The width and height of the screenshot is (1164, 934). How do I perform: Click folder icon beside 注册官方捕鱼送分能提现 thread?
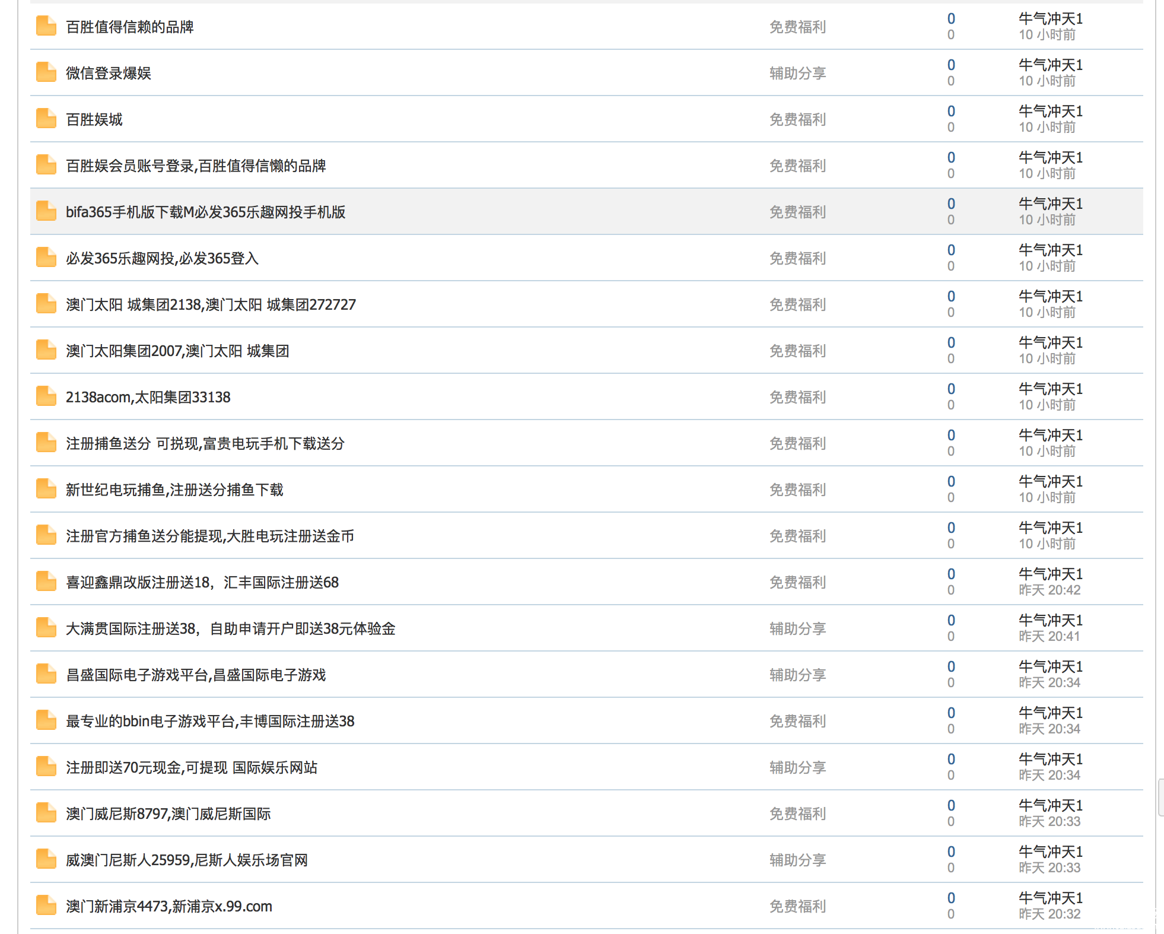(46, 535)
